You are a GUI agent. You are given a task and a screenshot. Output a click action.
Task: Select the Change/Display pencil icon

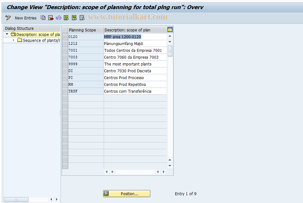tap(8, 18)
